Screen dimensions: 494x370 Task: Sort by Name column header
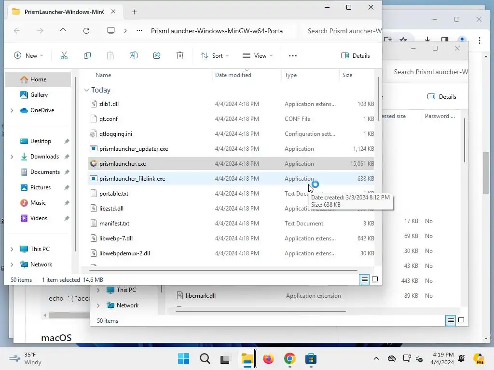click(x=103, y=75)
